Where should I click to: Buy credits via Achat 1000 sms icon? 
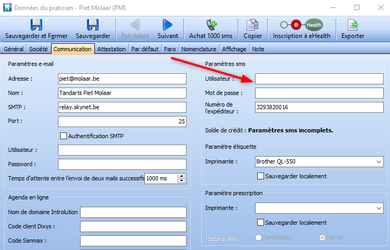tap(211, 24)
